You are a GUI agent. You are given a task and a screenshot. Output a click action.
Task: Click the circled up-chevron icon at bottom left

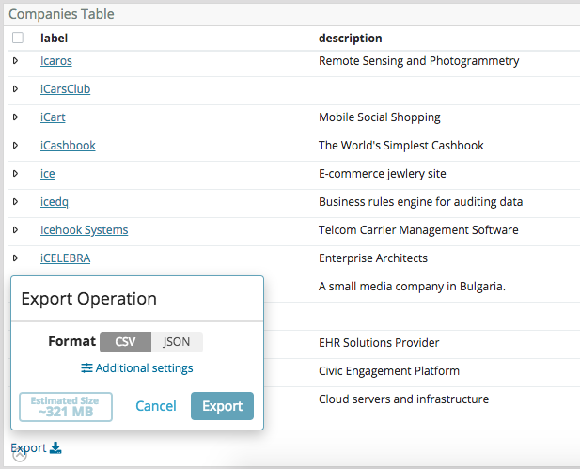pos(20,454)
